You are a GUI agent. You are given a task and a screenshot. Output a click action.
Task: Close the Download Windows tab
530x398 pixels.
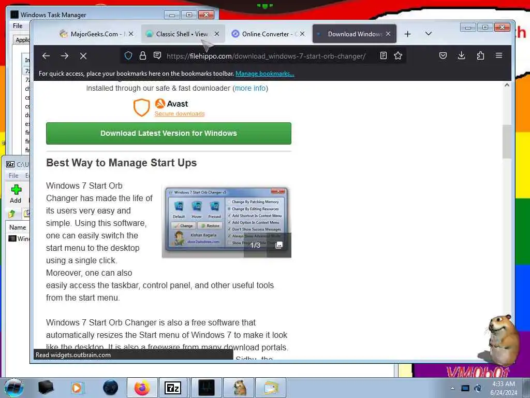(388, 34)
